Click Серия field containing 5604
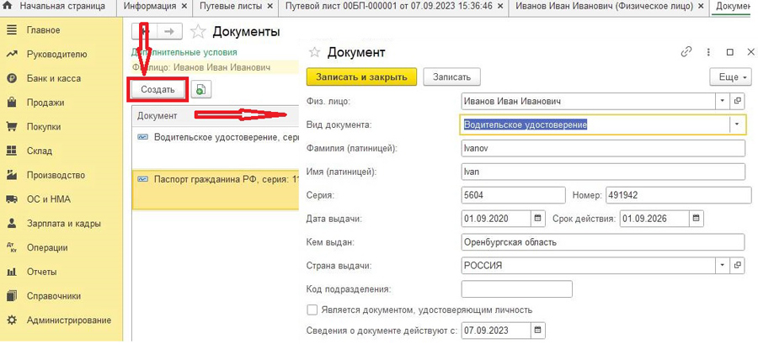Image resolution: width=758 pixels, height=344 pixels. tap(513, 195)
